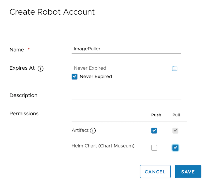Click the info icon next to Expires At
Viewport: 209px width, 185px height.
point(40,69)
